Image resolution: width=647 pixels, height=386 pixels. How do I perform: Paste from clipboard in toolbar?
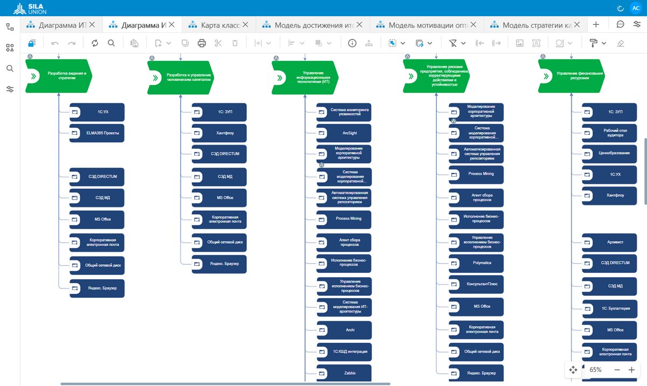[x=135, y=43]
